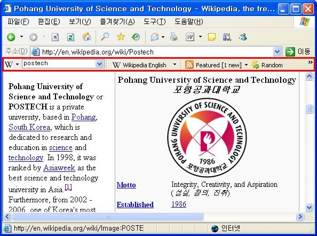Viewport: 317px width, 236px height.
Task: Click the orange RSS Featured feed icon
Action: [x=189, y=65]
